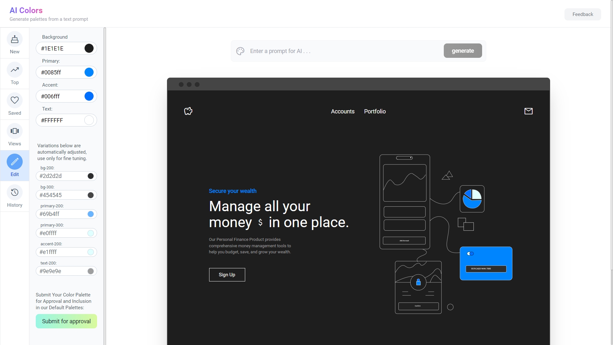Select the Edit pencil icon

coord(15,162)
